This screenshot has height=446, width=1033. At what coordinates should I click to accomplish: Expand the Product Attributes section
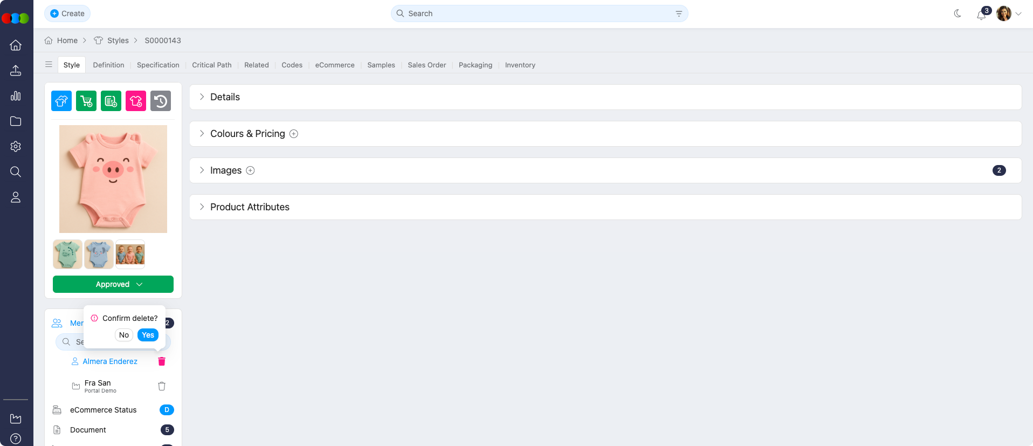pyautogui.click(x=250, y=207)
